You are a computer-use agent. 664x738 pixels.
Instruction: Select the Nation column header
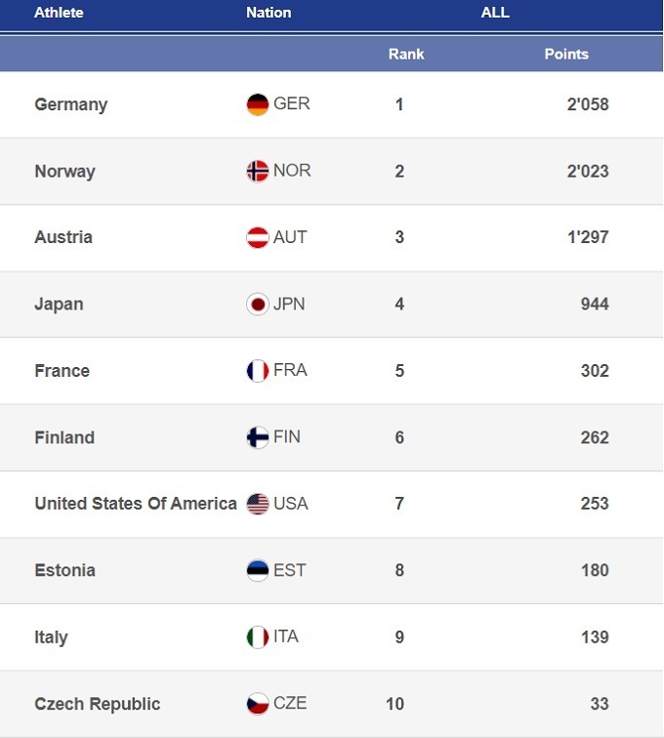pyautogui.click(x=269, y=13)
